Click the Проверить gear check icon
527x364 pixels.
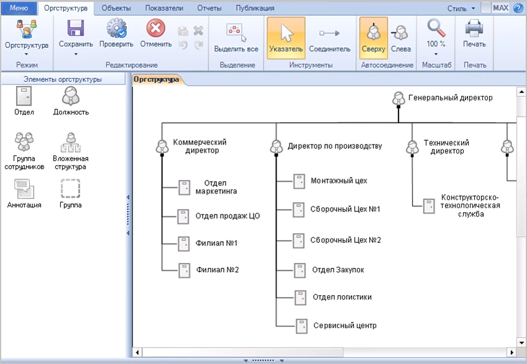[x=116, y=29]
